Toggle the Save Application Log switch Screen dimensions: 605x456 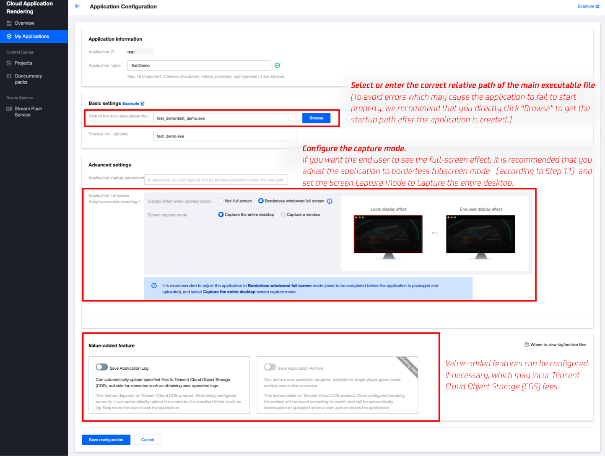(102, 367)
